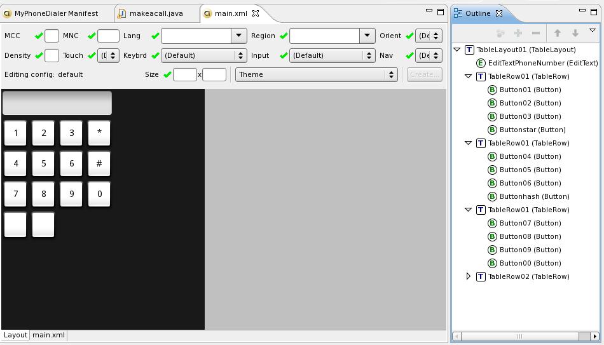Click the Button07 green B icon
Viewport: 604px width, 345px height.
point(492,223)
